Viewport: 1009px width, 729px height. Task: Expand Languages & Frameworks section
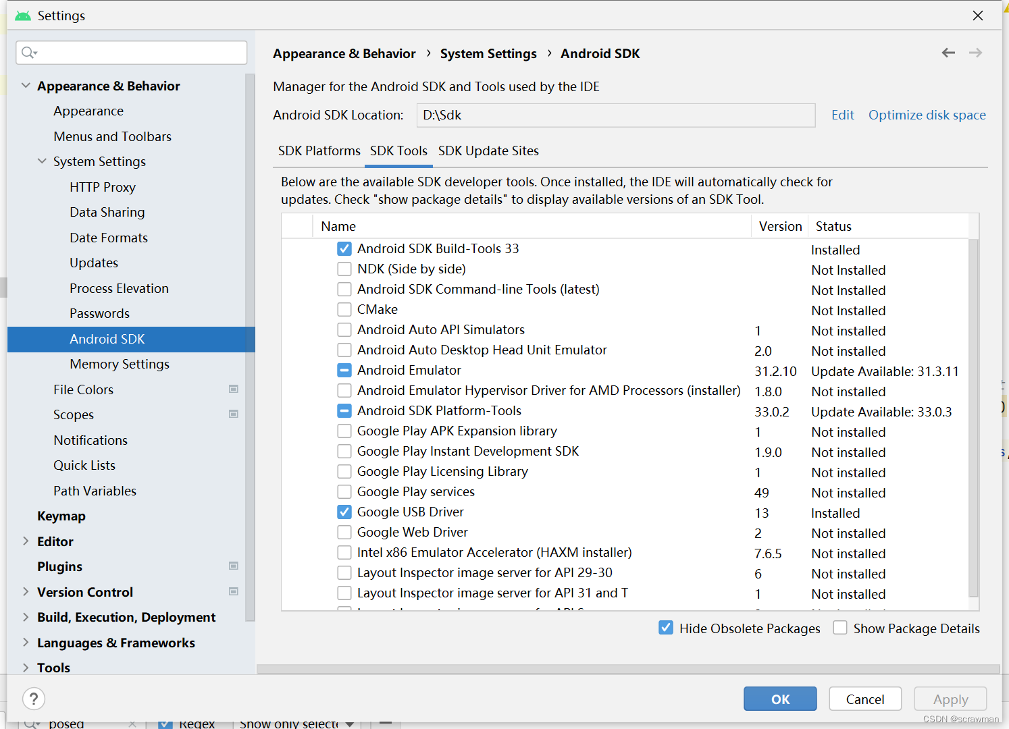click(26, 642)
